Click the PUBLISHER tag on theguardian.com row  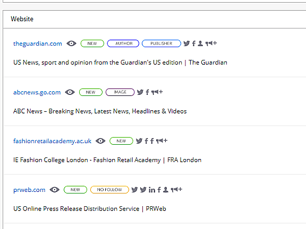[x=161, y=43]
